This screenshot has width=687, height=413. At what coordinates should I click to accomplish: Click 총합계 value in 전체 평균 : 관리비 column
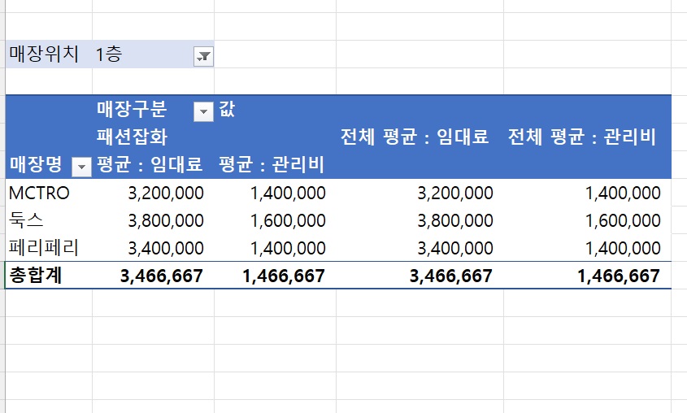618,276
